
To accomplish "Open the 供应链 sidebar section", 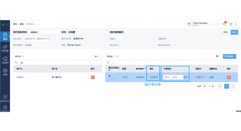I will pyautogui.click(x=5, y=48).
